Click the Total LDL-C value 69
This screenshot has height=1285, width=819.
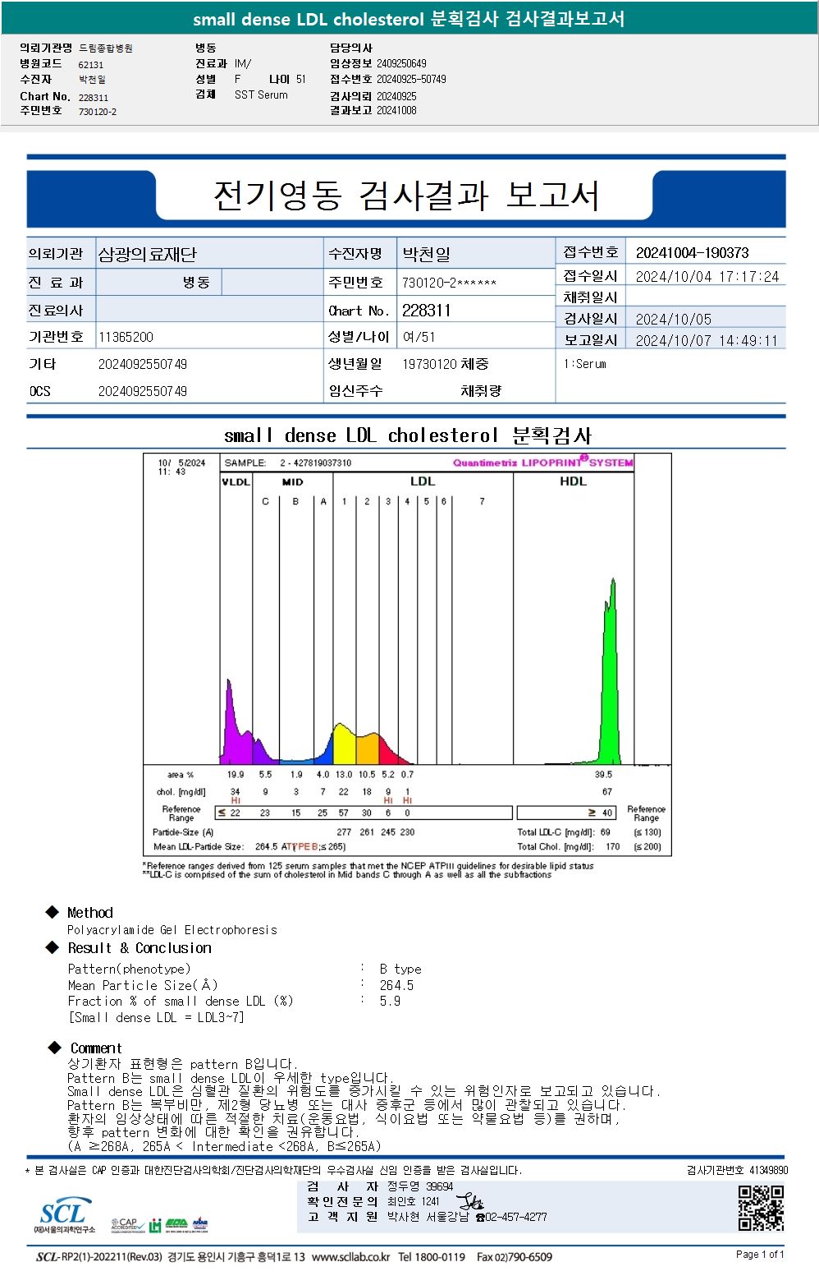pos(605,832)
